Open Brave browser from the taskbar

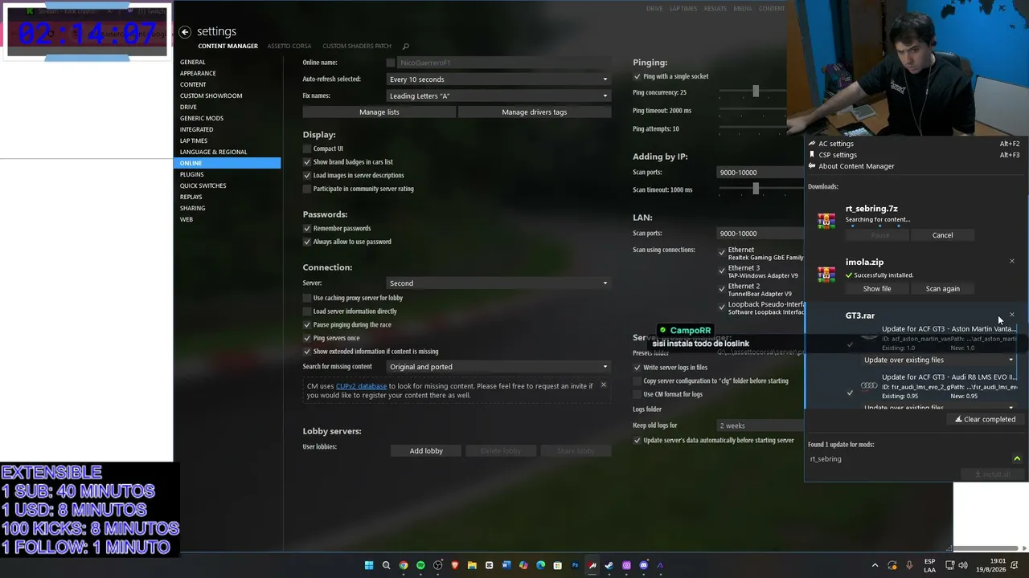pyautogui.click(x=455, y=565)
